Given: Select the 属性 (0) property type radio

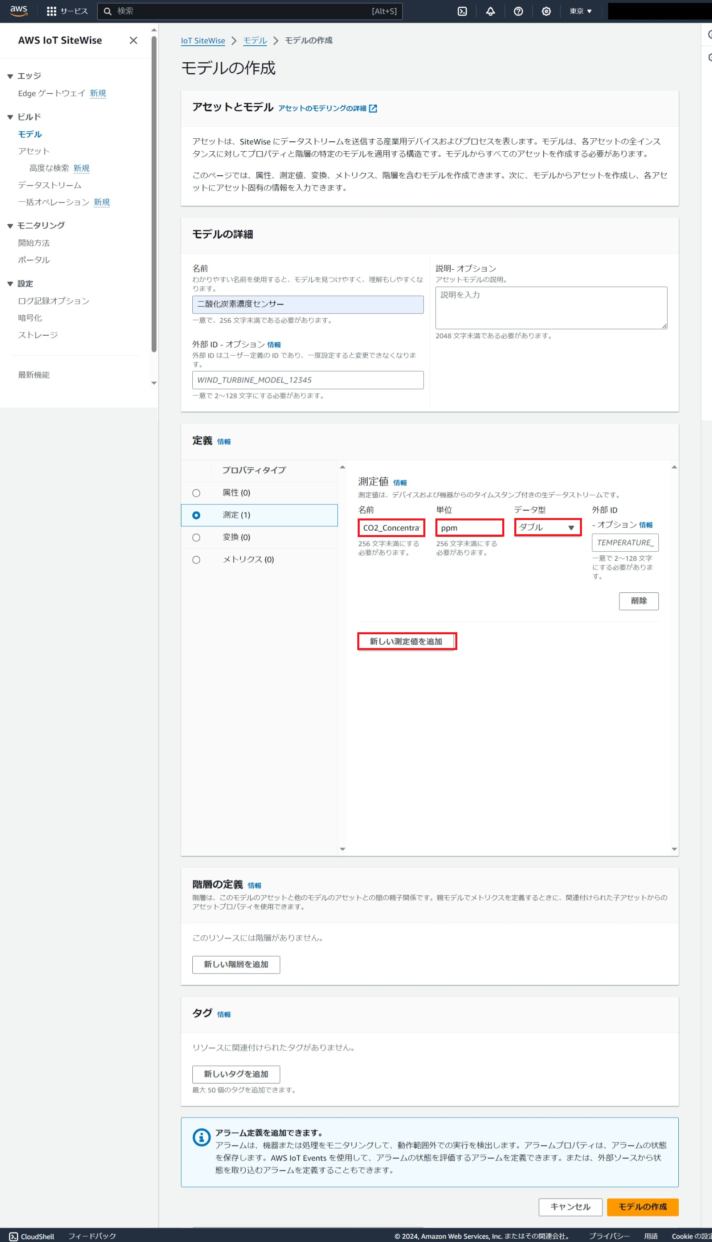Looking at the screenshot, I should [x=196, y=493].
